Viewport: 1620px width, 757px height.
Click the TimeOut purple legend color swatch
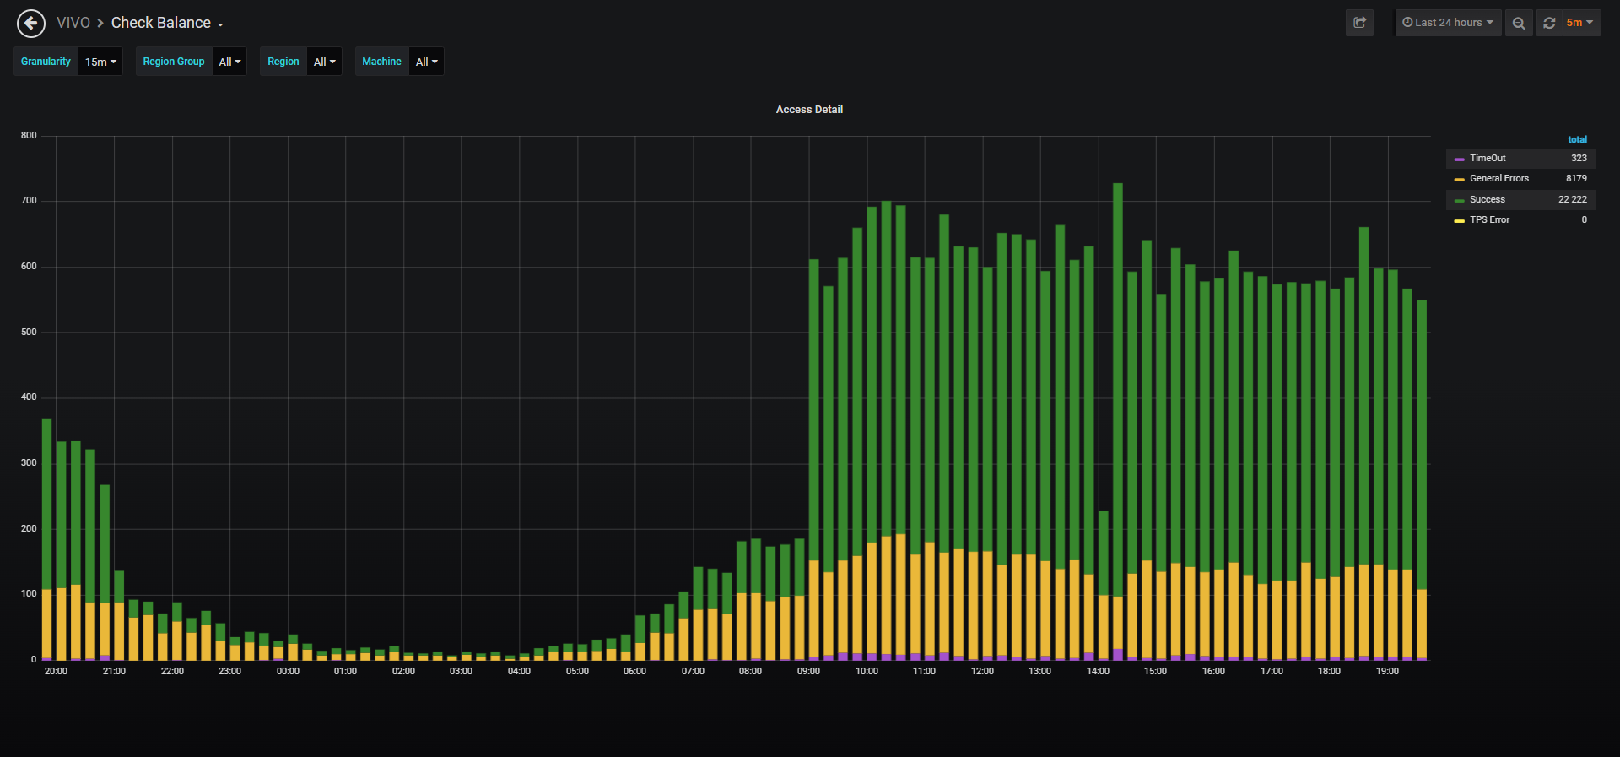click(x=1460, y=159)
